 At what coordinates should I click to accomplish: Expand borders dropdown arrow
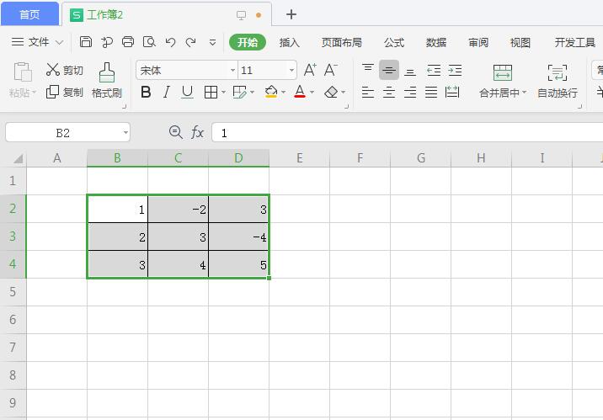[223, 93]
